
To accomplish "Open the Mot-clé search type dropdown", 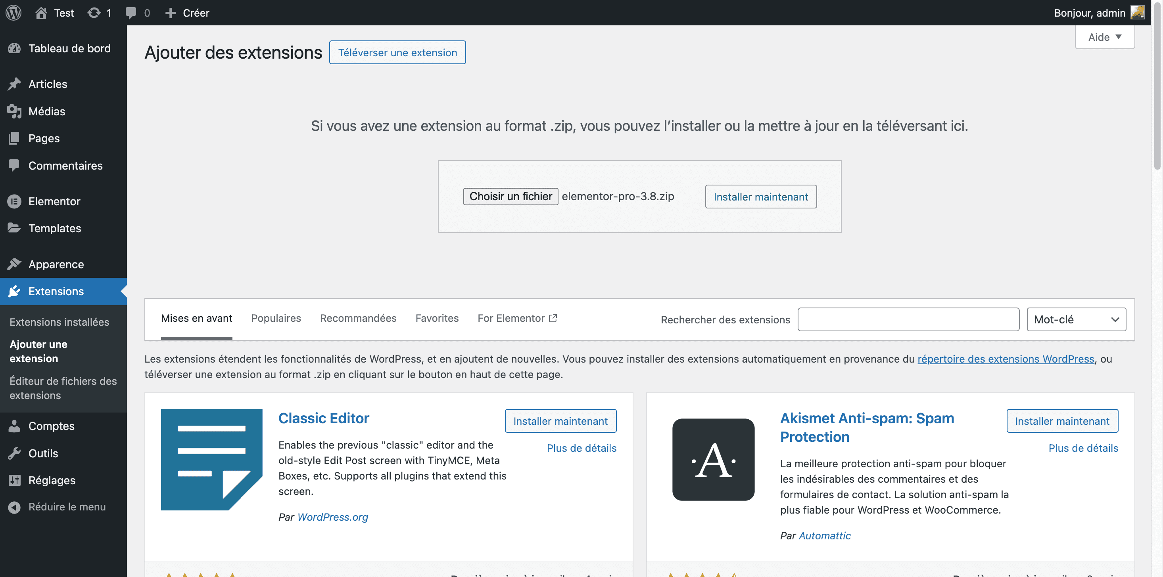I will [1076, 319].
